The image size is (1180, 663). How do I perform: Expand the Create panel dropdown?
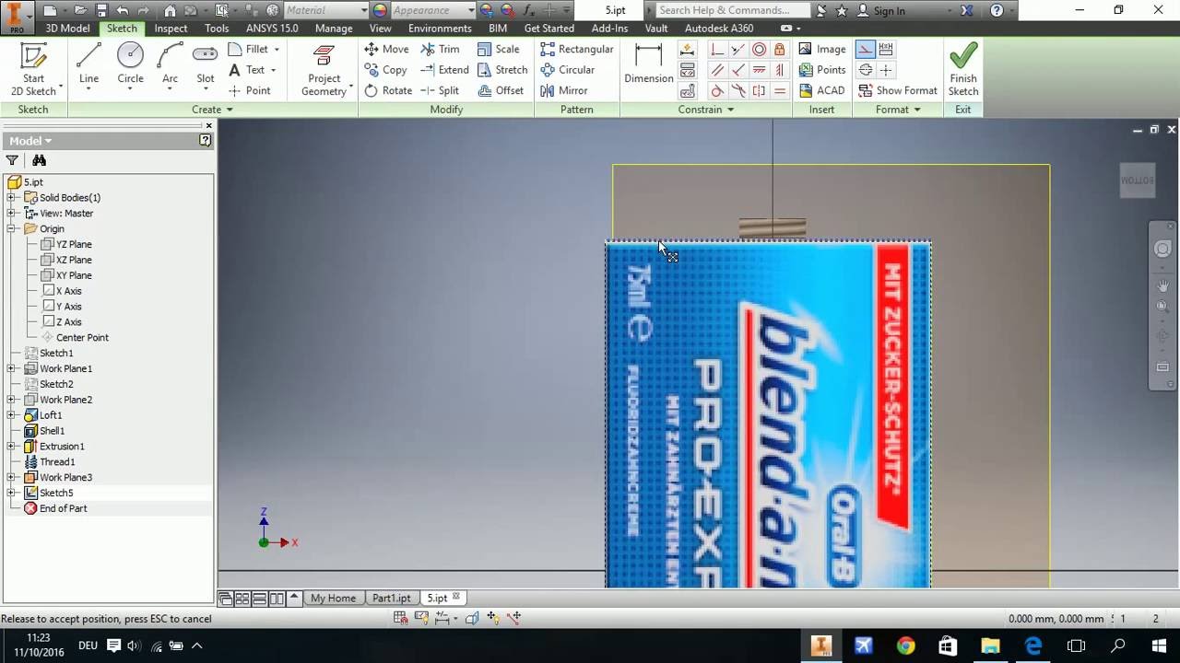pyautogui.click(x=212, y=110)
